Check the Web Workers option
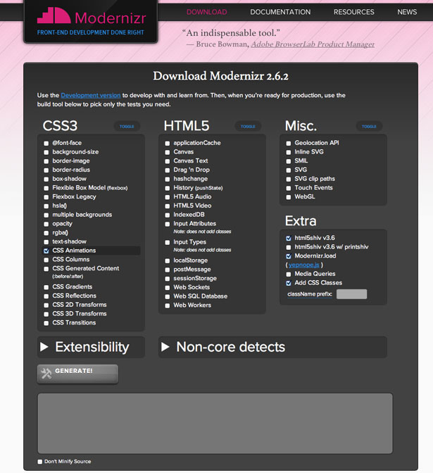 pyautogui.click(x=168, y=305)
